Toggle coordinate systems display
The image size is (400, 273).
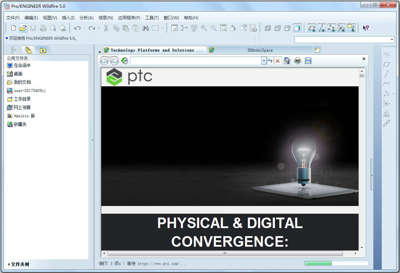(x=341, y=28)
